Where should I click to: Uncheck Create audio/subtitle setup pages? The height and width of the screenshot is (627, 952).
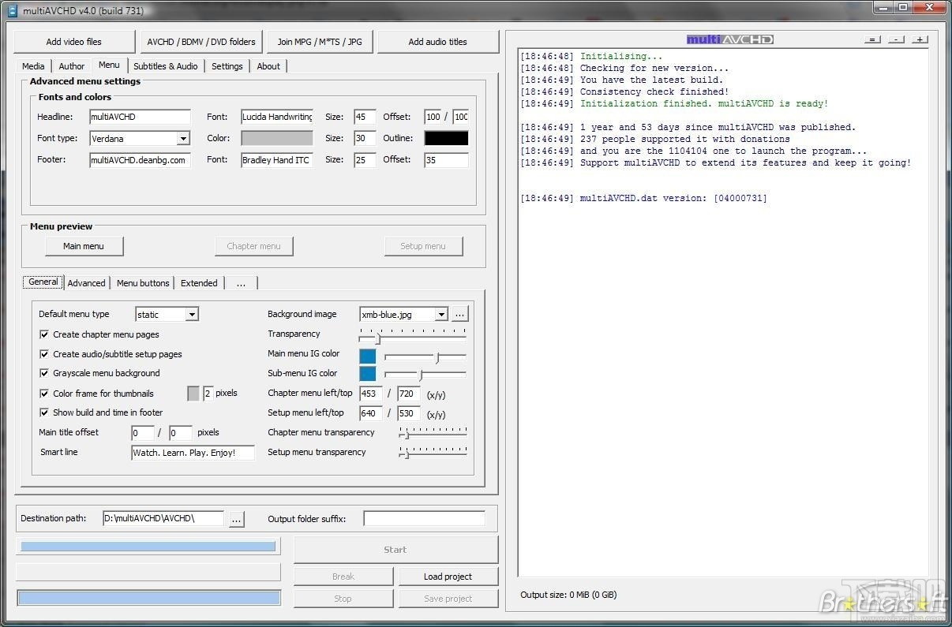coord(44,354)
